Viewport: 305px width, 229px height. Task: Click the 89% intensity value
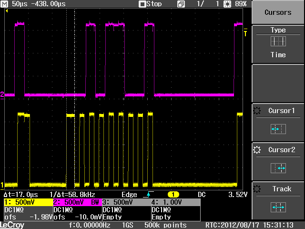(x=241, y=4)
